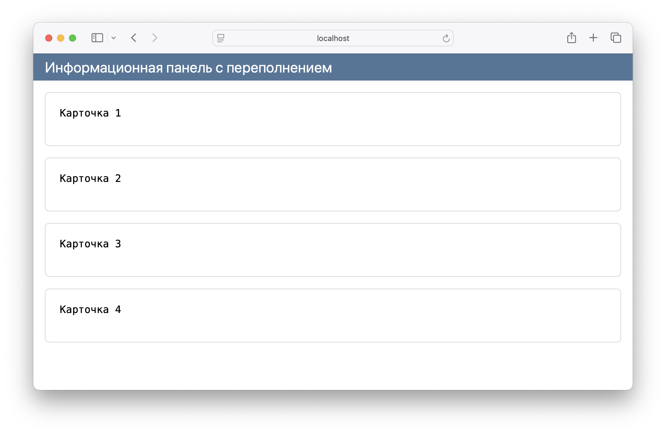Select the Карточка 2 card
This screenshot has width=666, height=434.
[333, 184]
